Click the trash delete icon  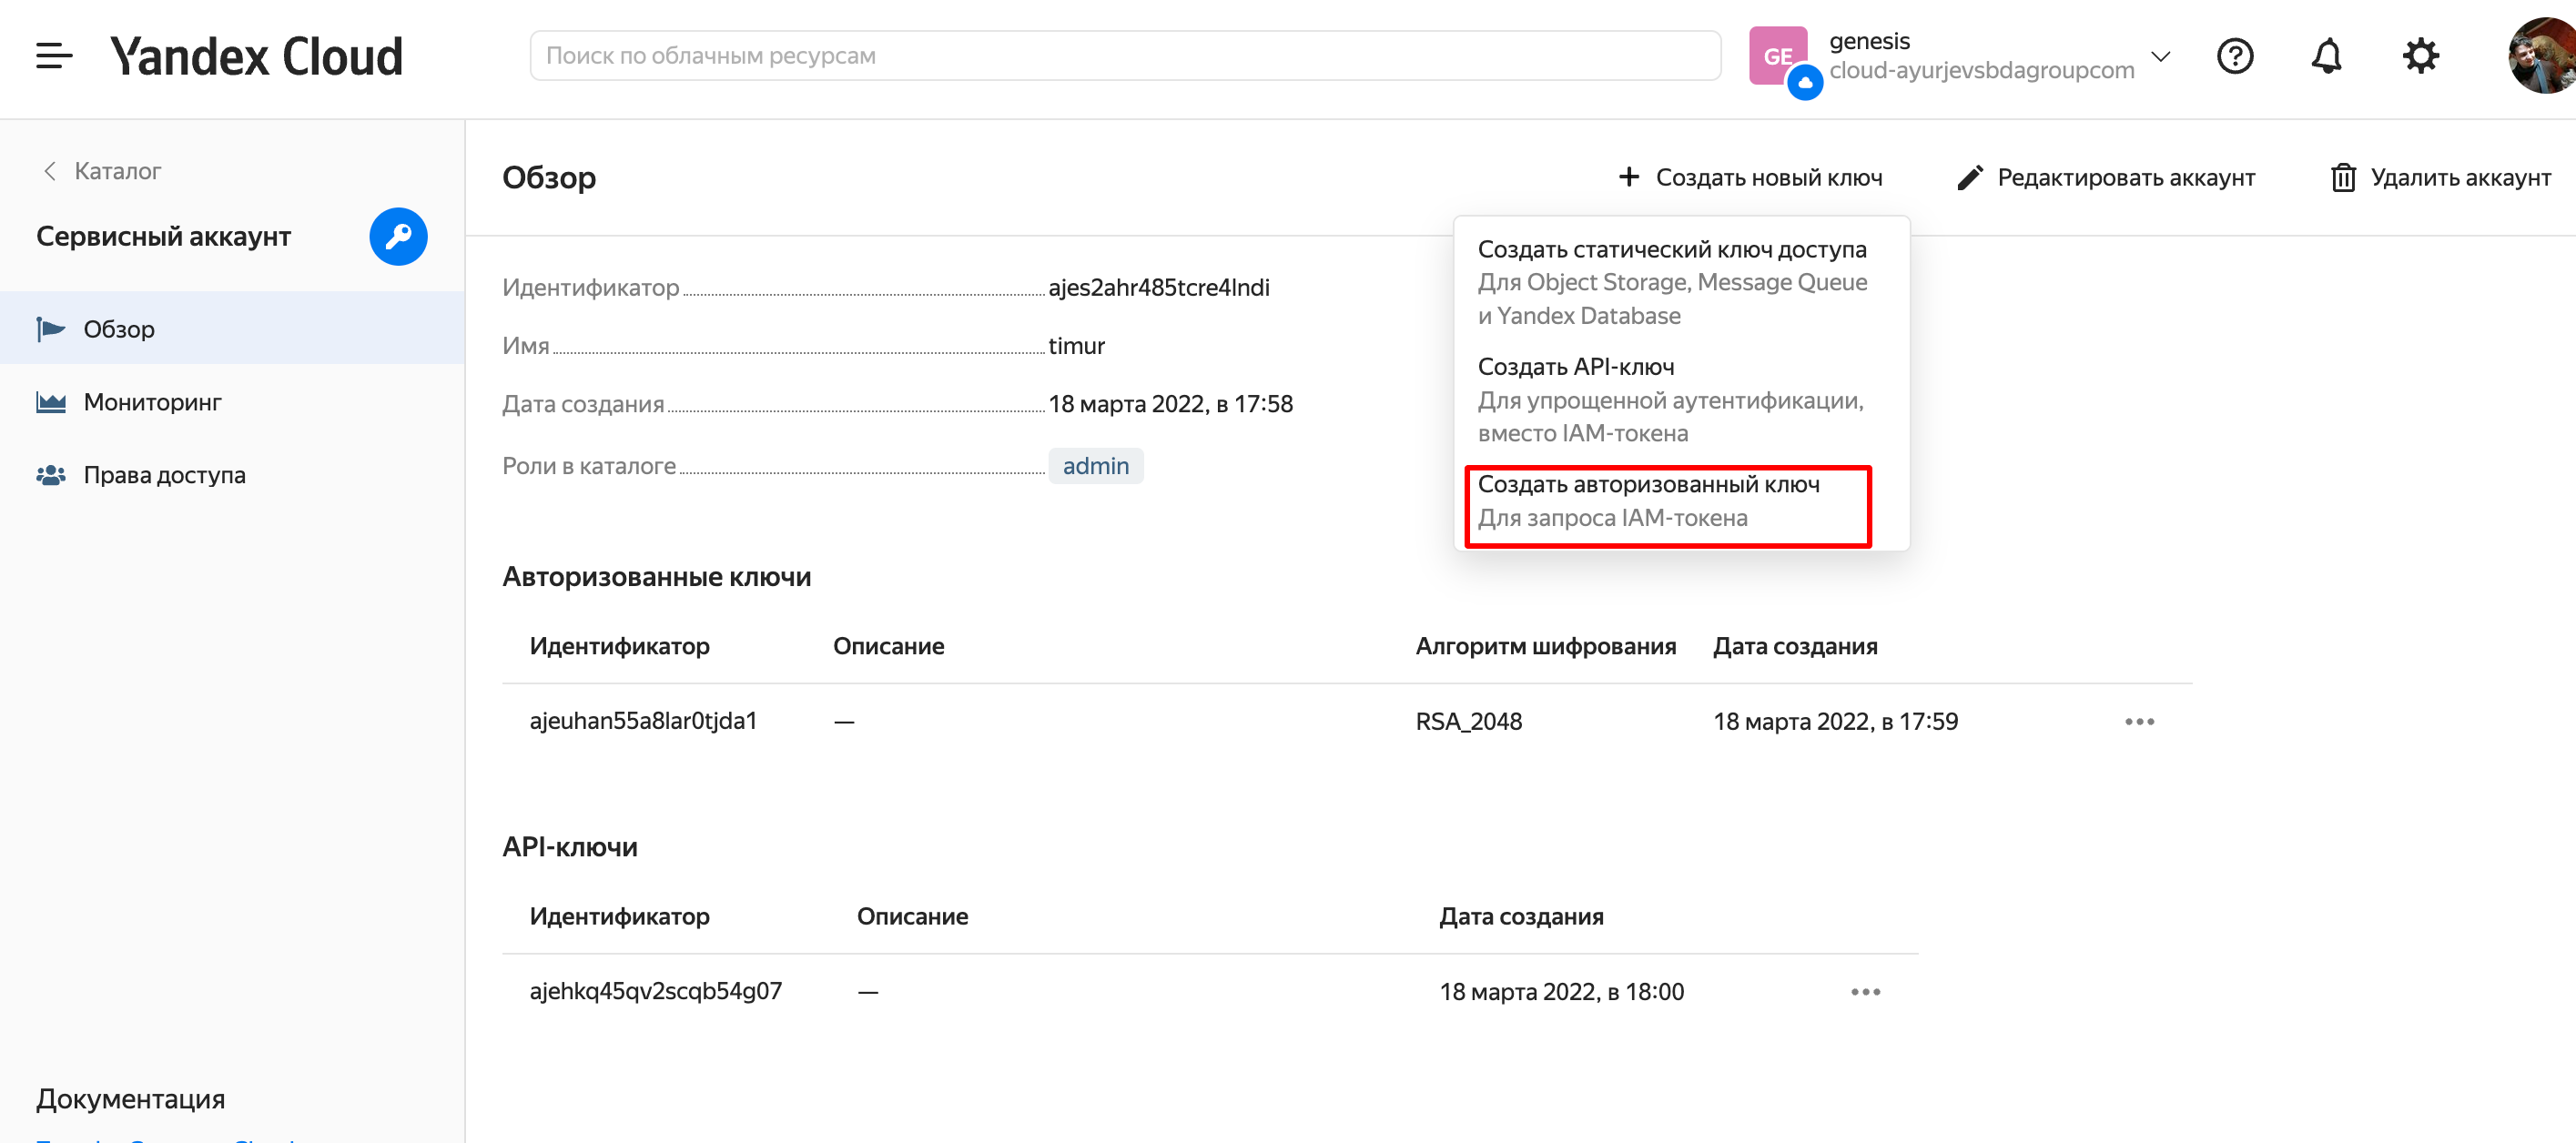pyautogui.click(x=2343, y=177)
